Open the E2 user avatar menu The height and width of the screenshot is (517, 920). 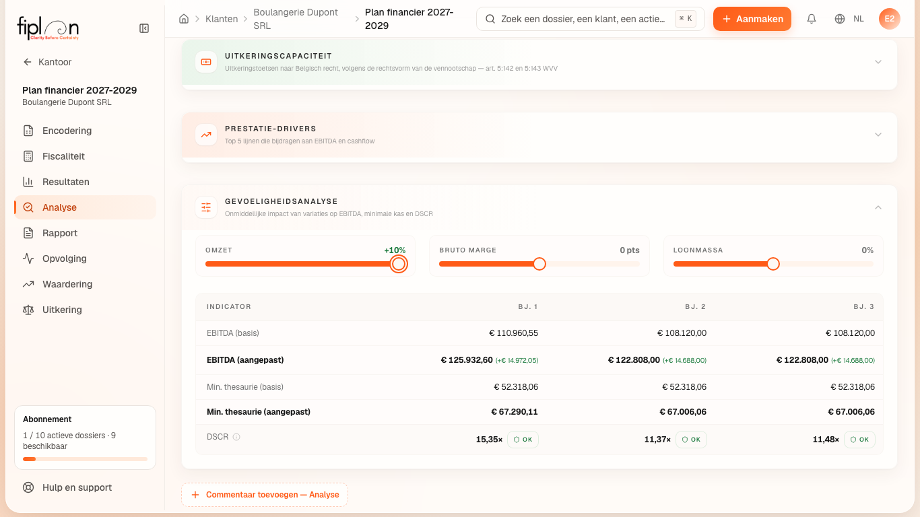890,19
